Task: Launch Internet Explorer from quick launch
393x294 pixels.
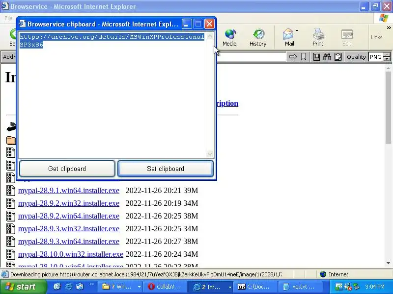Action: click(68, 287)
